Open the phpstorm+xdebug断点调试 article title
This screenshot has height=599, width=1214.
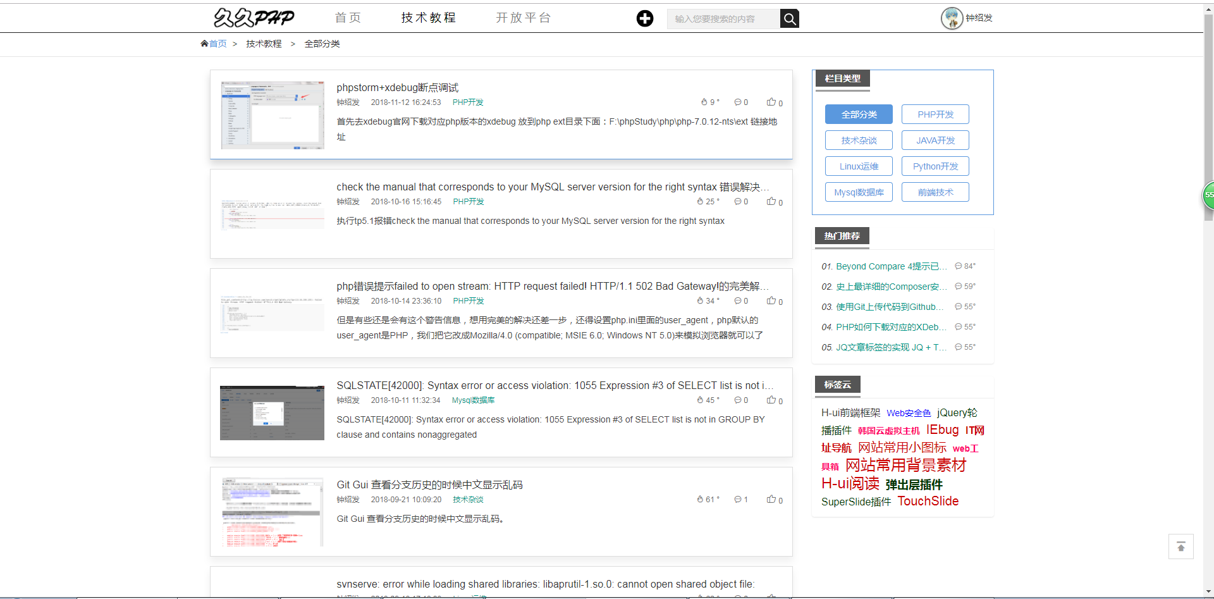[x=397, y=87]
